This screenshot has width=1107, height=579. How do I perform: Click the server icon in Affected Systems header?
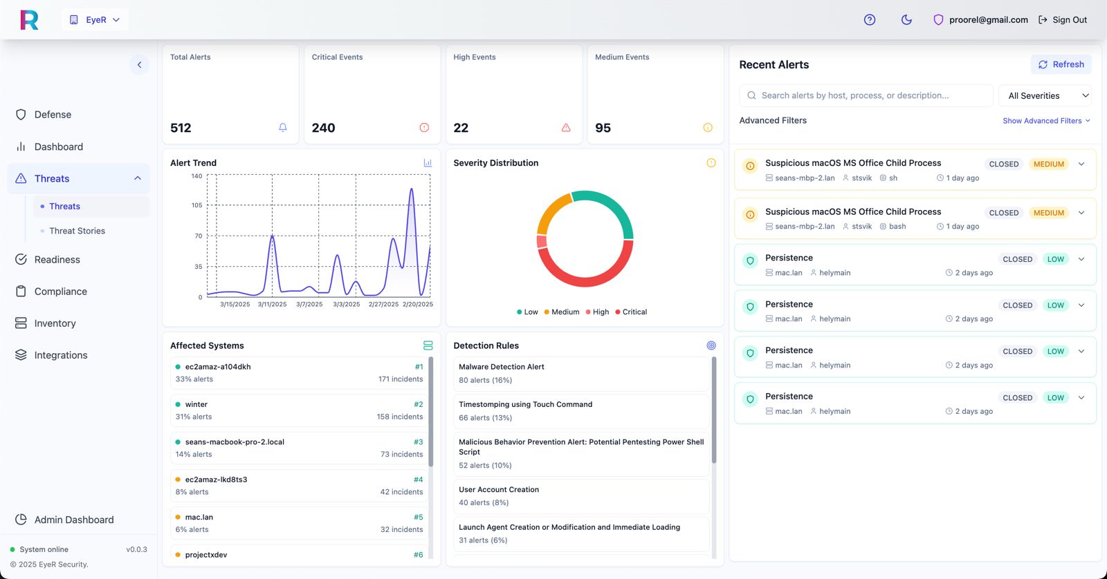(428, 345)
